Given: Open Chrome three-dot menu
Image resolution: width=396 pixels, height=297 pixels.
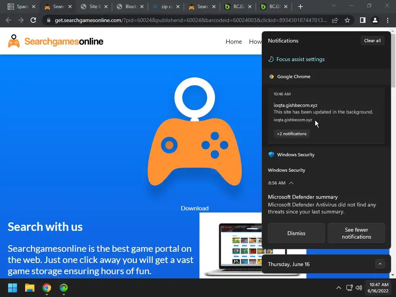Looking at the screenshot, I should point(387,20).
